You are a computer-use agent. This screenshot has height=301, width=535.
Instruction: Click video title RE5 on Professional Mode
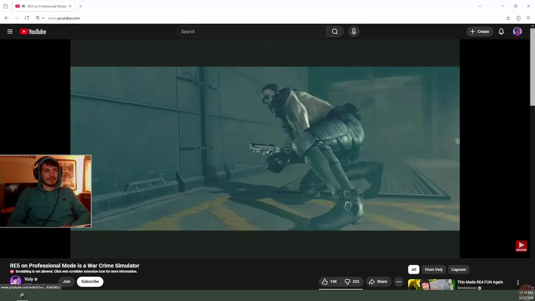(75, 266)
